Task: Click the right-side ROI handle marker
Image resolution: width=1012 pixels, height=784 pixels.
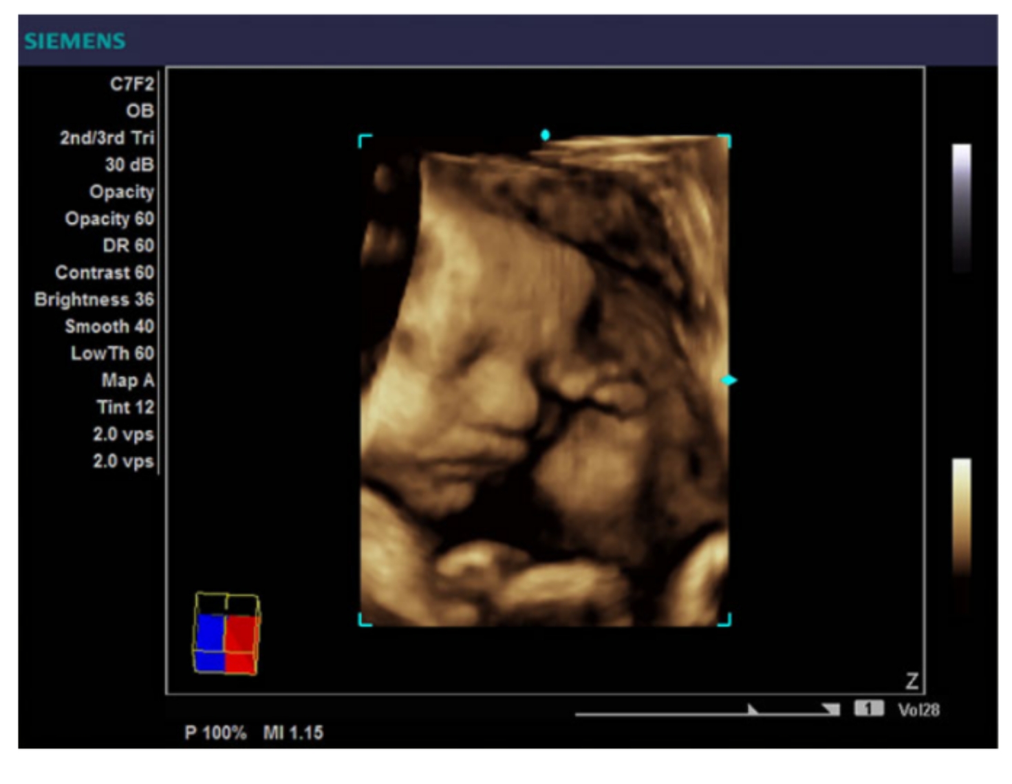Action: pos(729,380)
